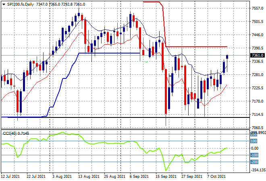Click the 7060.5 price axis label
Viewport: 266px width, 181px height.
point(258,128)
